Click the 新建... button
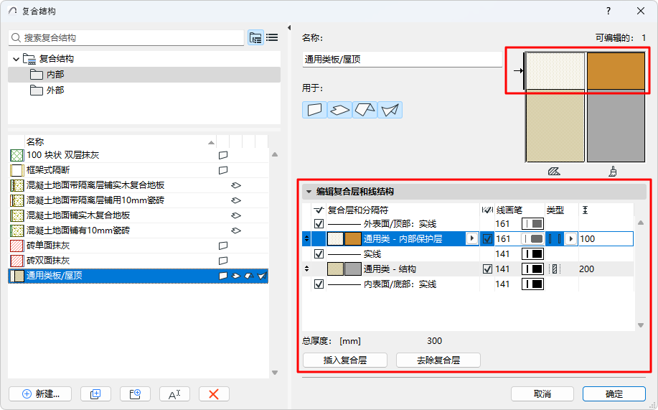This screenshot has width=658, height=410. point(40,394)
